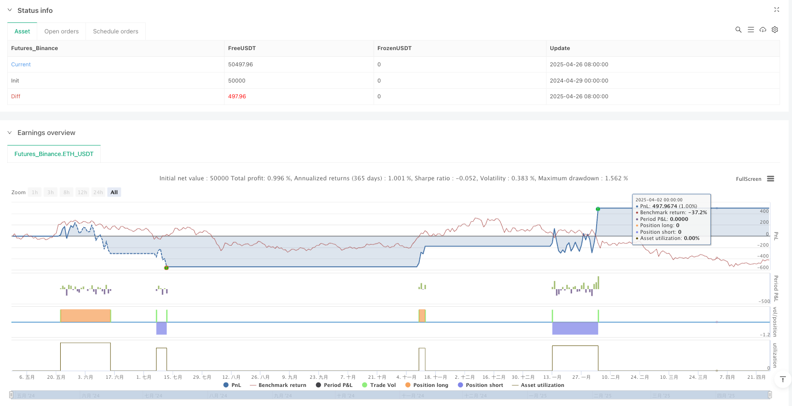Toggle the Position short legend
Image resolution: width=792 pixels, height=406 pixels.
click(x=480, y=385)
